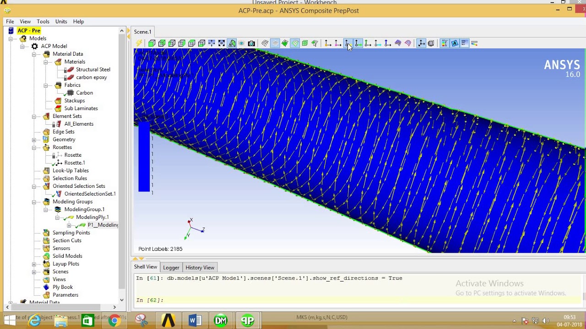Collapse the Material Data node
This screenshot has width=586, height=329.
[x=34, y=54]
